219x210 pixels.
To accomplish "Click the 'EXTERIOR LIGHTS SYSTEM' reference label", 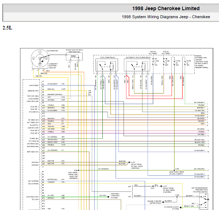I will pos(172,208).
